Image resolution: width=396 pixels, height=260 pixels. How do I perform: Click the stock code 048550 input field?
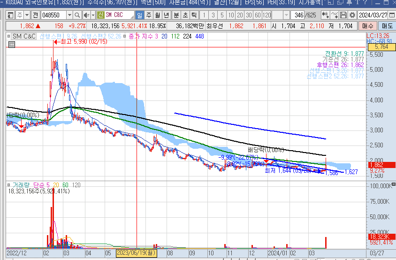coord(53,15)
